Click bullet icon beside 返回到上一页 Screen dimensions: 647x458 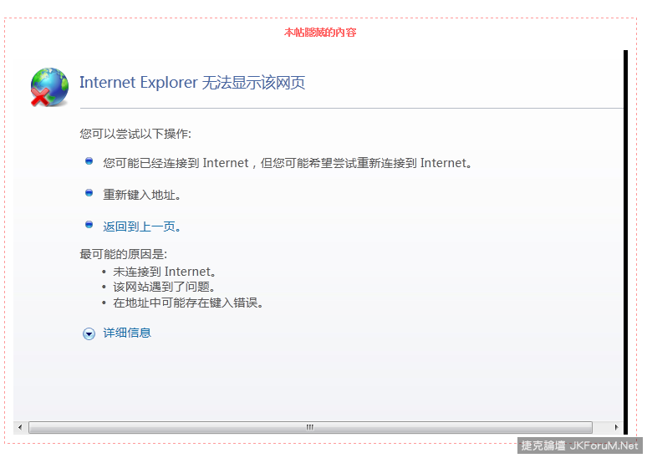[x=89, y=225]
